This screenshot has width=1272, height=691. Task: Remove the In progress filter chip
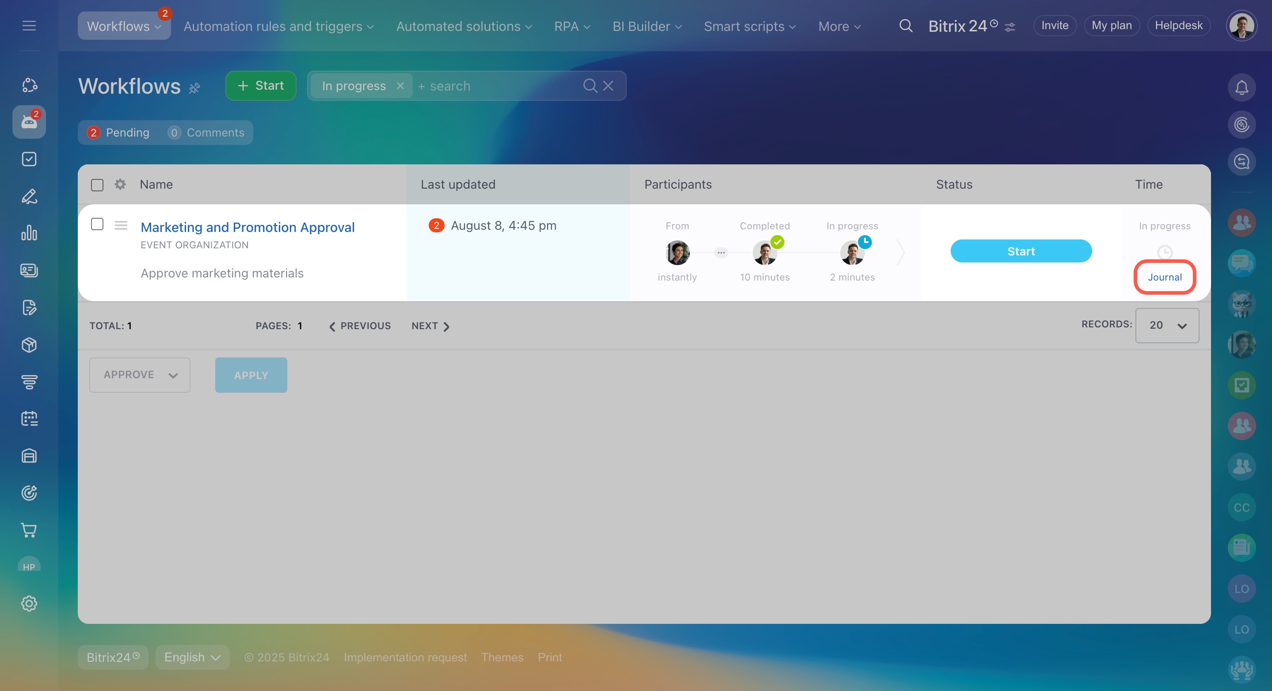pos(400,86)
